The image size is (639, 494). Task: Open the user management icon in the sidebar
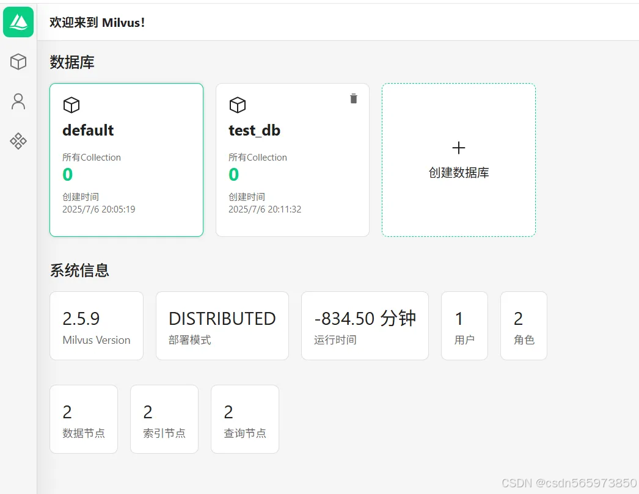coord(18,102)
